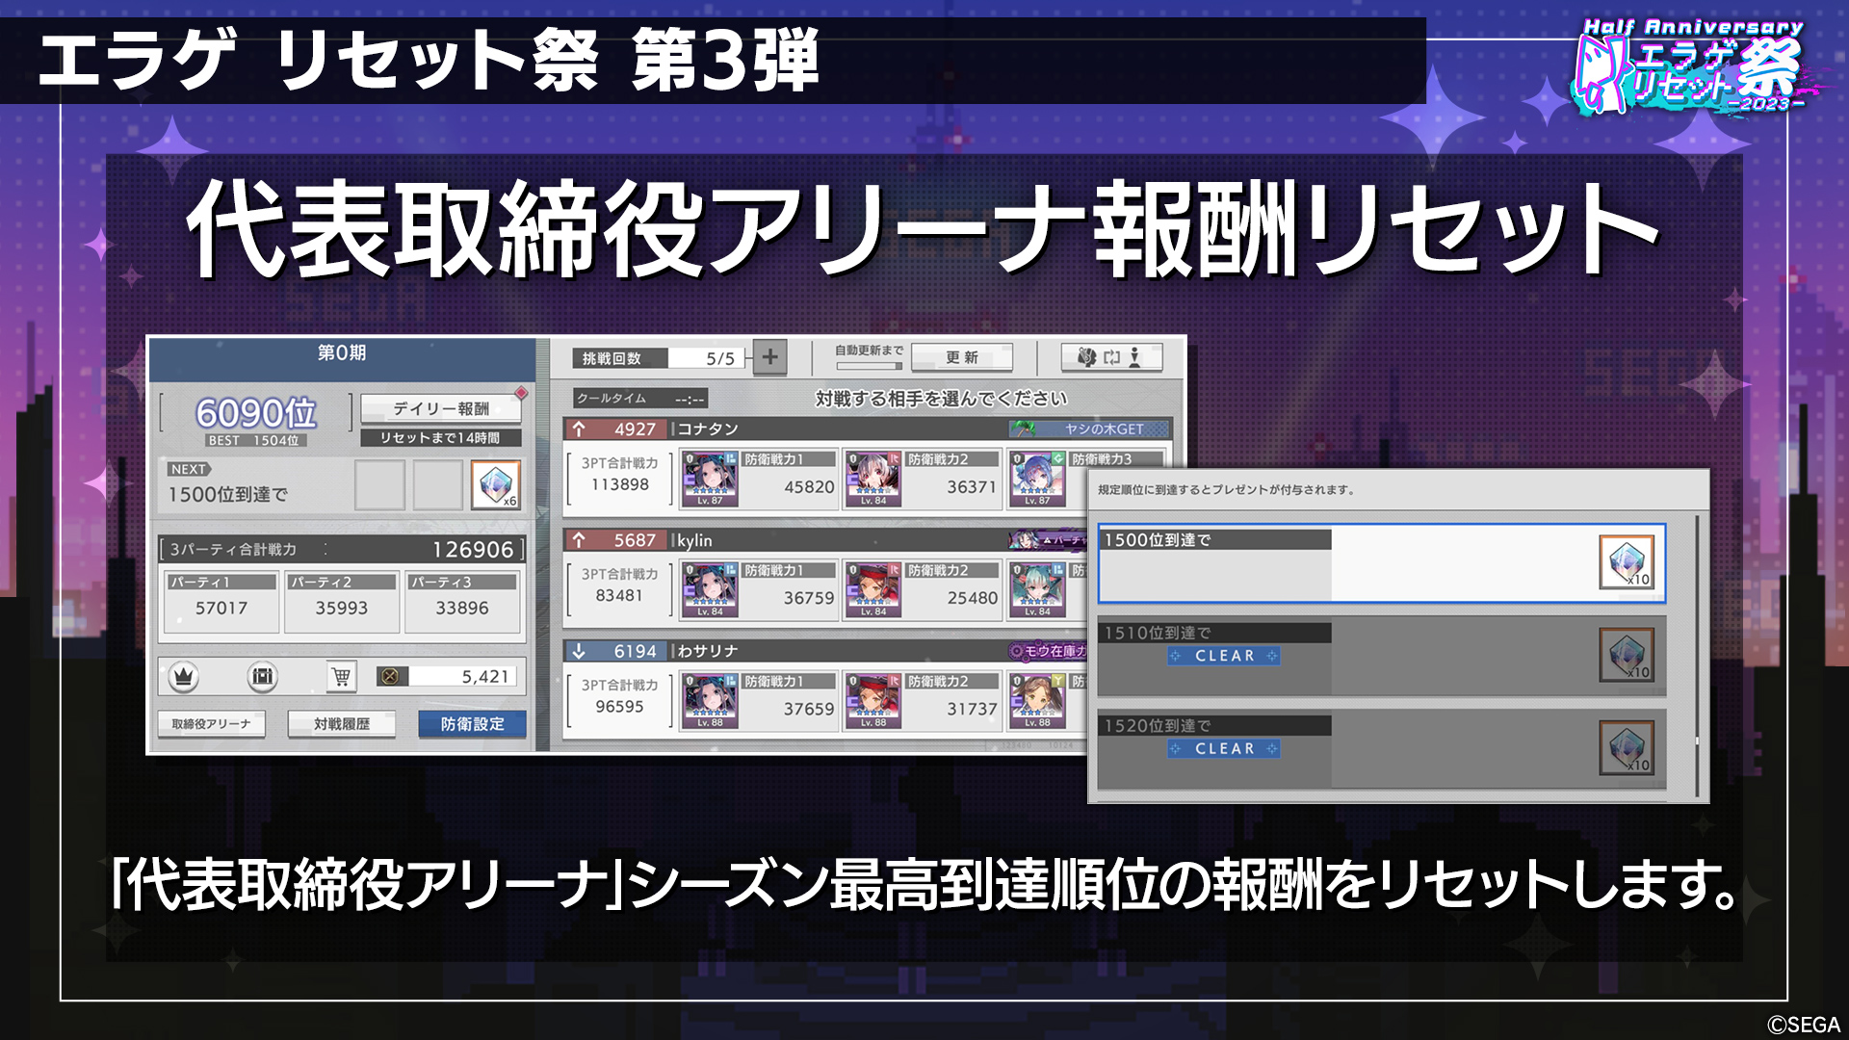Click the plus button beside 挑戦回数

click(x=769, y=357)
